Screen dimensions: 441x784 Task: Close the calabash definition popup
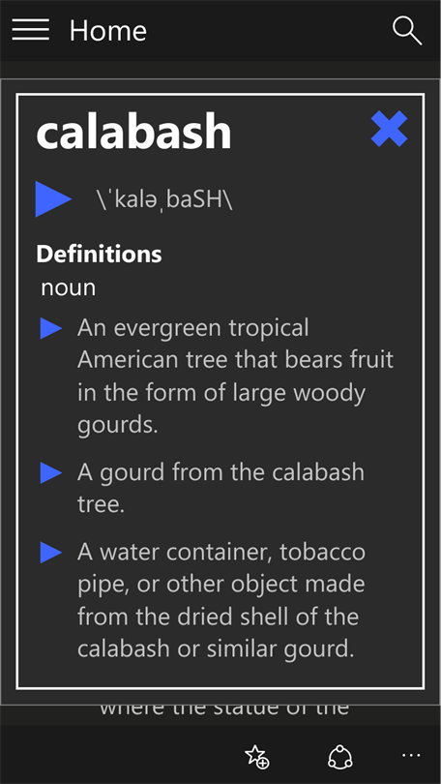[x=389, y=129]
